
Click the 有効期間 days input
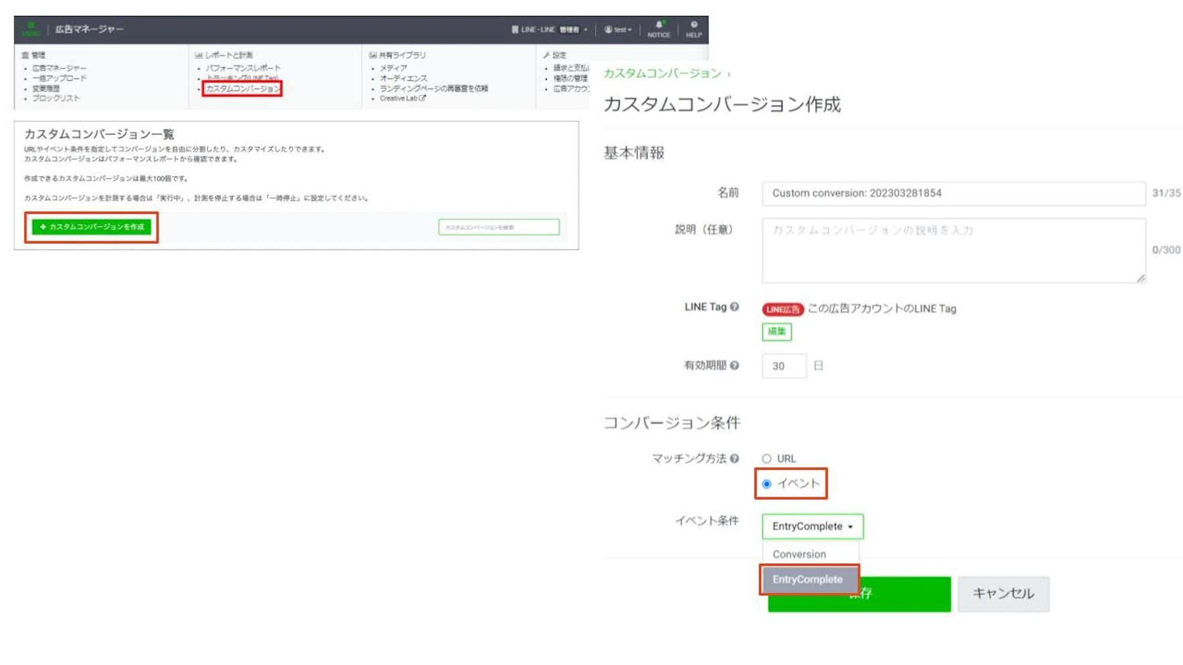(783, 366)
